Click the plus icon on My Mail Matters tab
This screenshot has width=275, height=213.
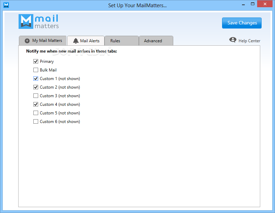(x=27, y=41)
